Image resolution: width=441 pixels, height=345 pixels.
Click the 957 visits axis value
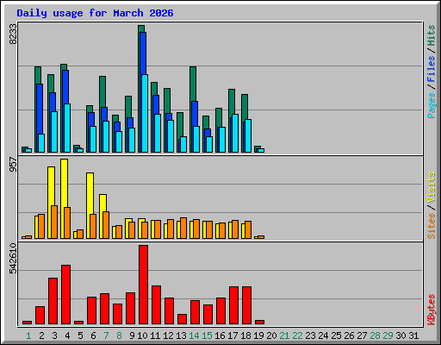(x=13, y=164)
